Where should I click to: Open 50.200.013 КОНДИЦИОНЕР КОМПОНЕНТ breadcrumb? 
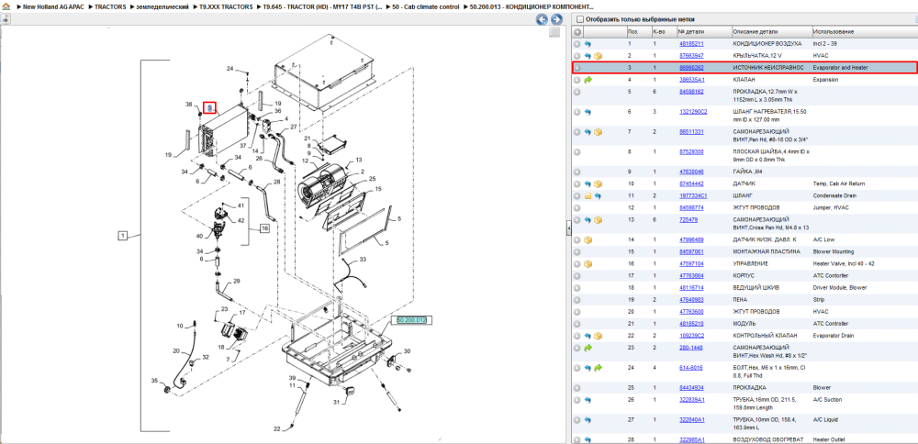click(531, 7)
